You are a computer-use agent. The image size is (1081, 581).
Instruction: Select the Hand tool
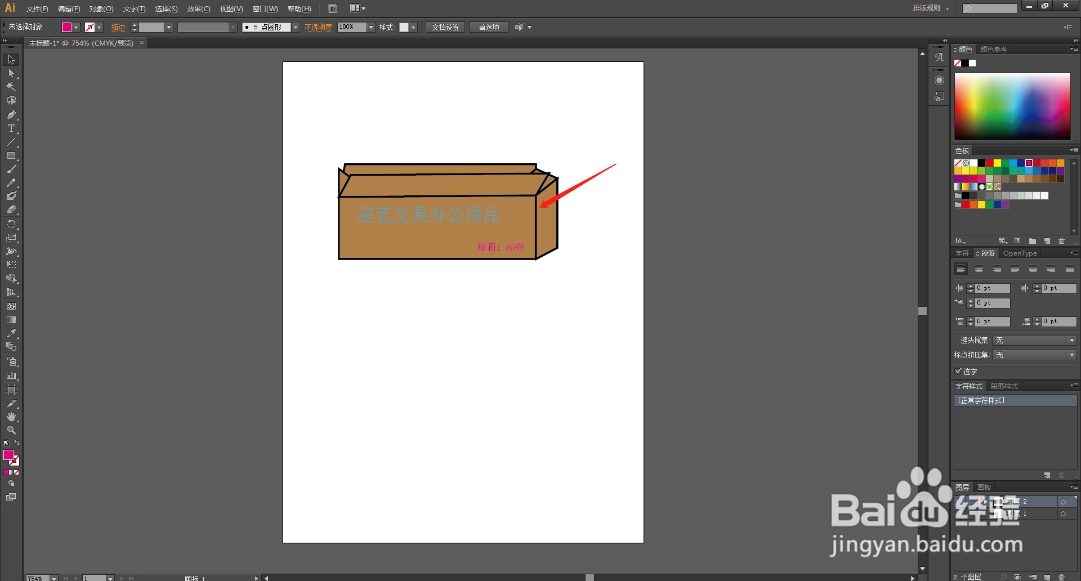tap(11, 417)
